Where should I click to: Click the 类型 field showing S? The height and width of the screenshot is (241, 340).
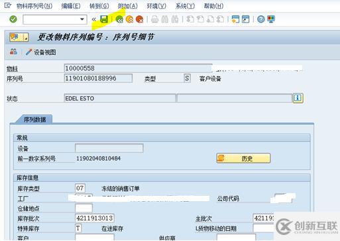(187, 78)
